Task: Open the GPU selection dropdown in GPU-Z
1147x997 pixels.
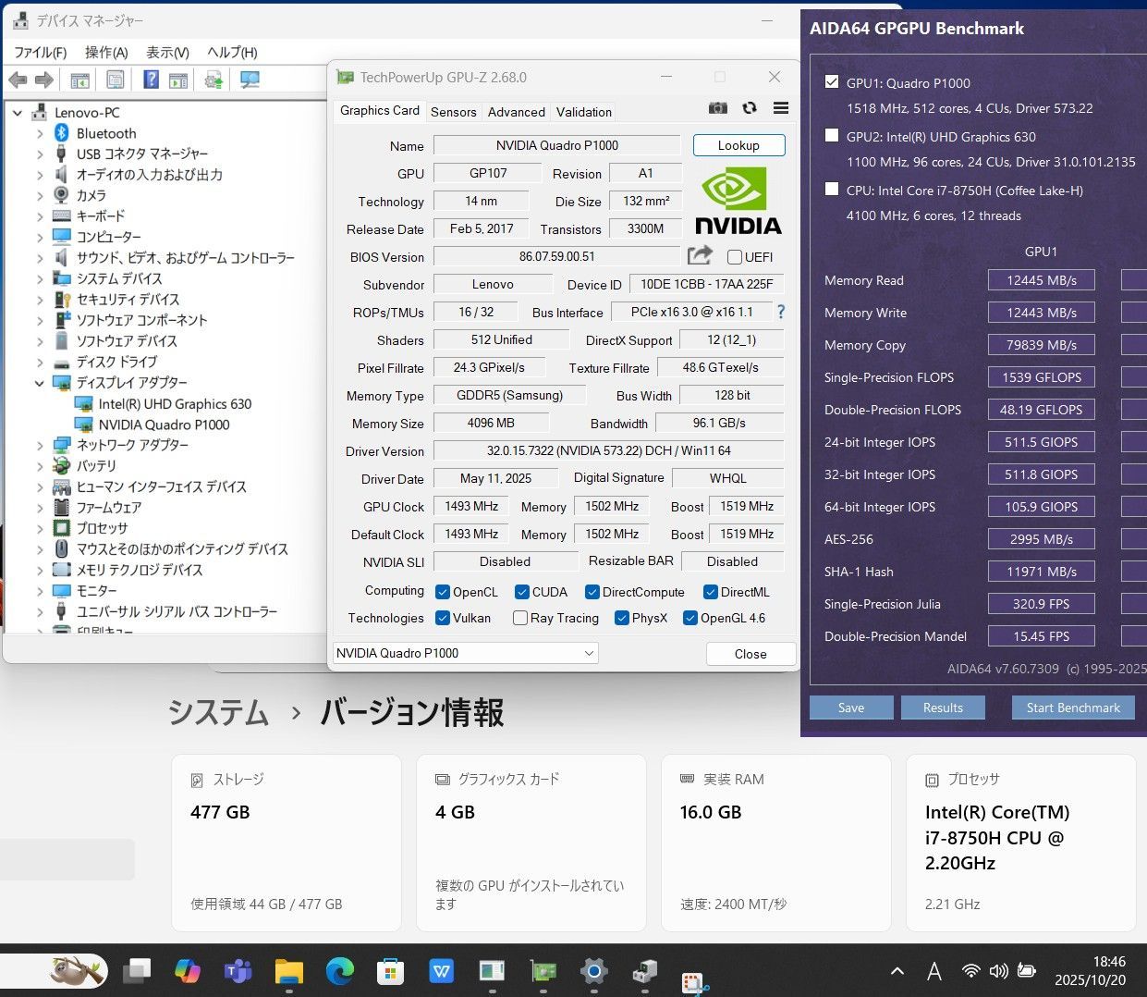Action: pos(589,653)
